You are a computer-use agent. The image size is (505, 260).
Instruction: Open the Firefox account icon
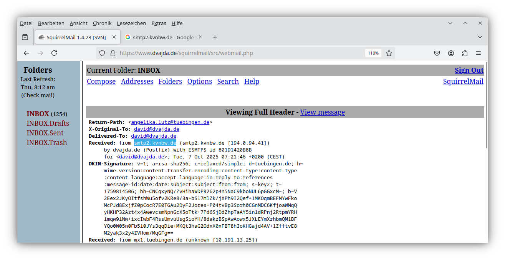click(451, 53)
